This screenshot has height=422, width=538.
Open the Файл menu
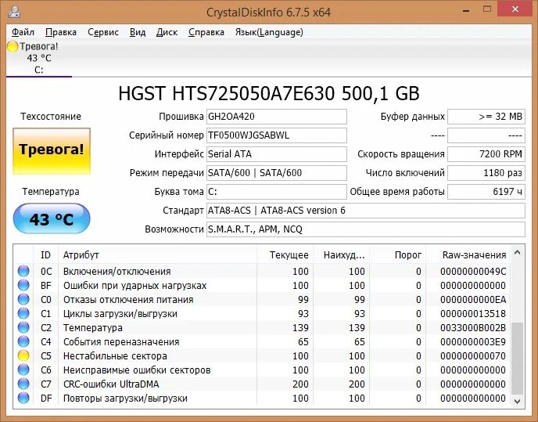click(23, 32)
